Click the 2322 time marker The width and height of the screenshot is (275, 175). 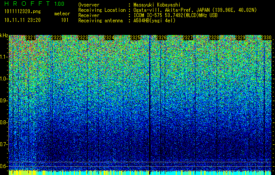(56, 38)
